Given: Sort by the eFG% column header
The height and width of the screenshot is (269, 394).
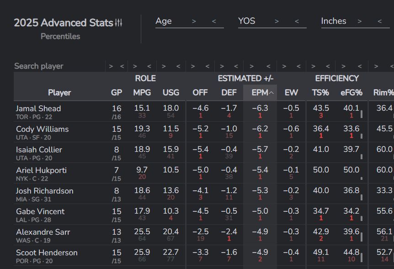Looking at the screenshot, I should click(351, 92).
